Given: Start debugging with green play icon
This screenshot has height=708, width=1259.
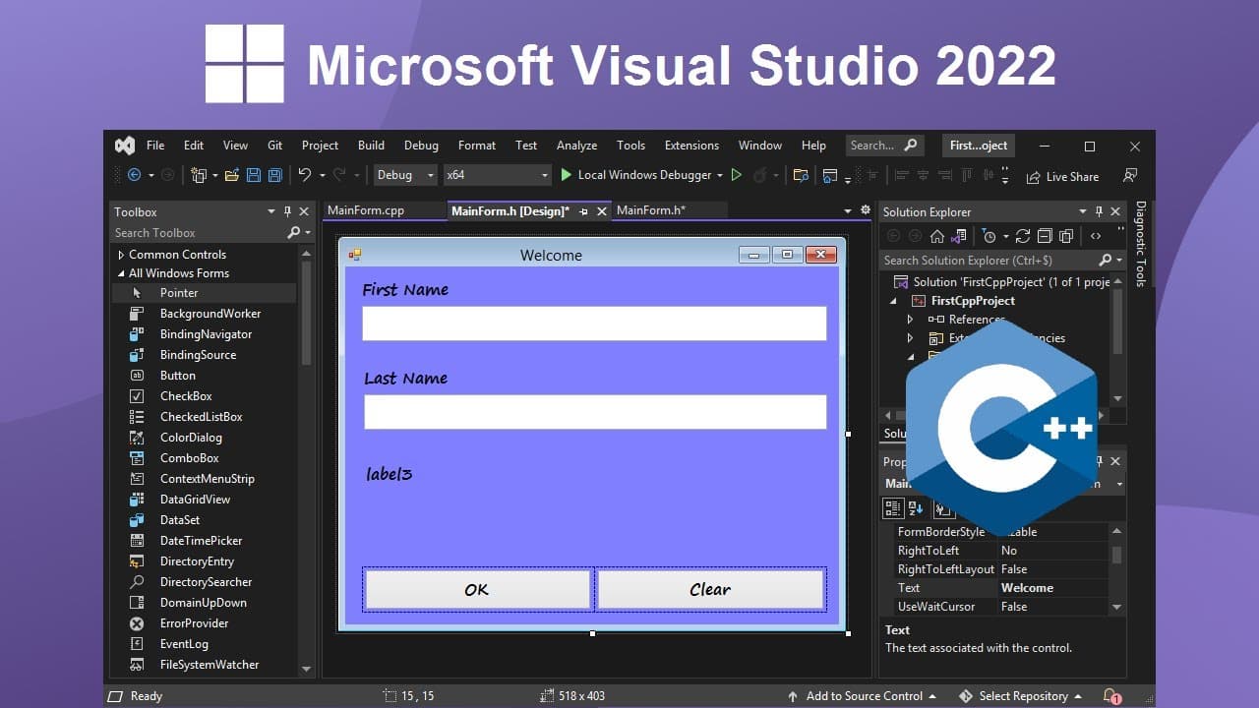Looking at the screenshot, I should (x=567, y=175).
